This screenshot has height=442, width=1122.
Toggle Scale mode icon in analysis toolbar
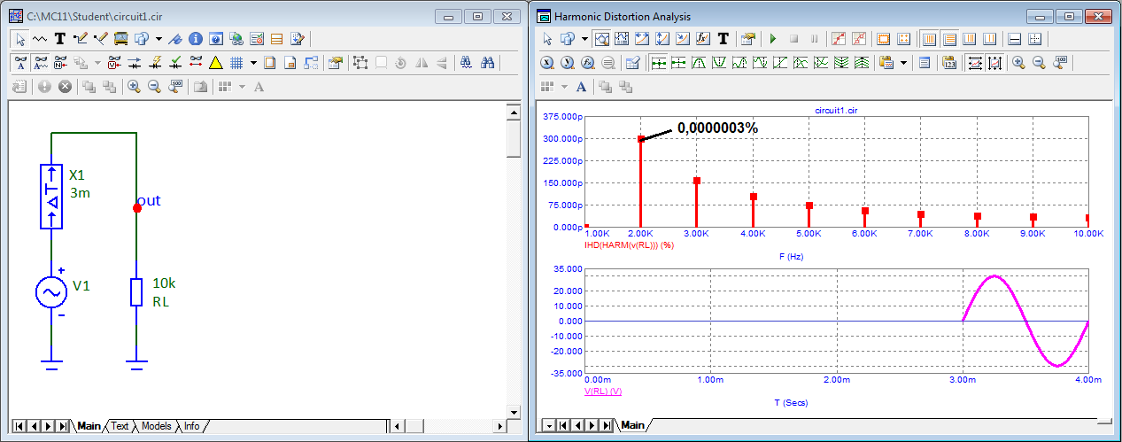pos(601,39)
